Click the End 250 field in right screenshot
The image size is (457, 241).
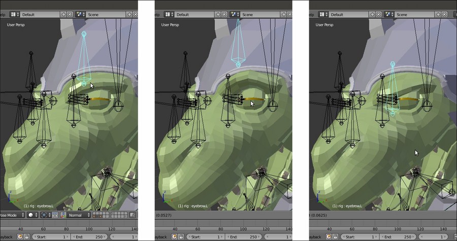398,237
